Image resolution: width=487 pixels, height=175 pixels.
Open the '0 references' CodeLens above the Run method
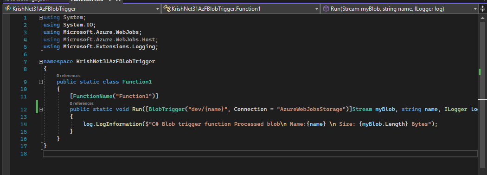[x=81, y=103]
